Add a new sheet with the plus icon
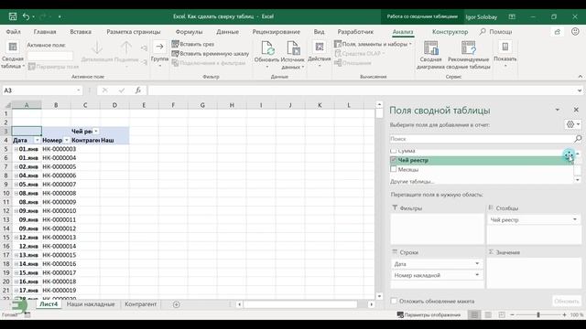586x329 pixels. 177,304
